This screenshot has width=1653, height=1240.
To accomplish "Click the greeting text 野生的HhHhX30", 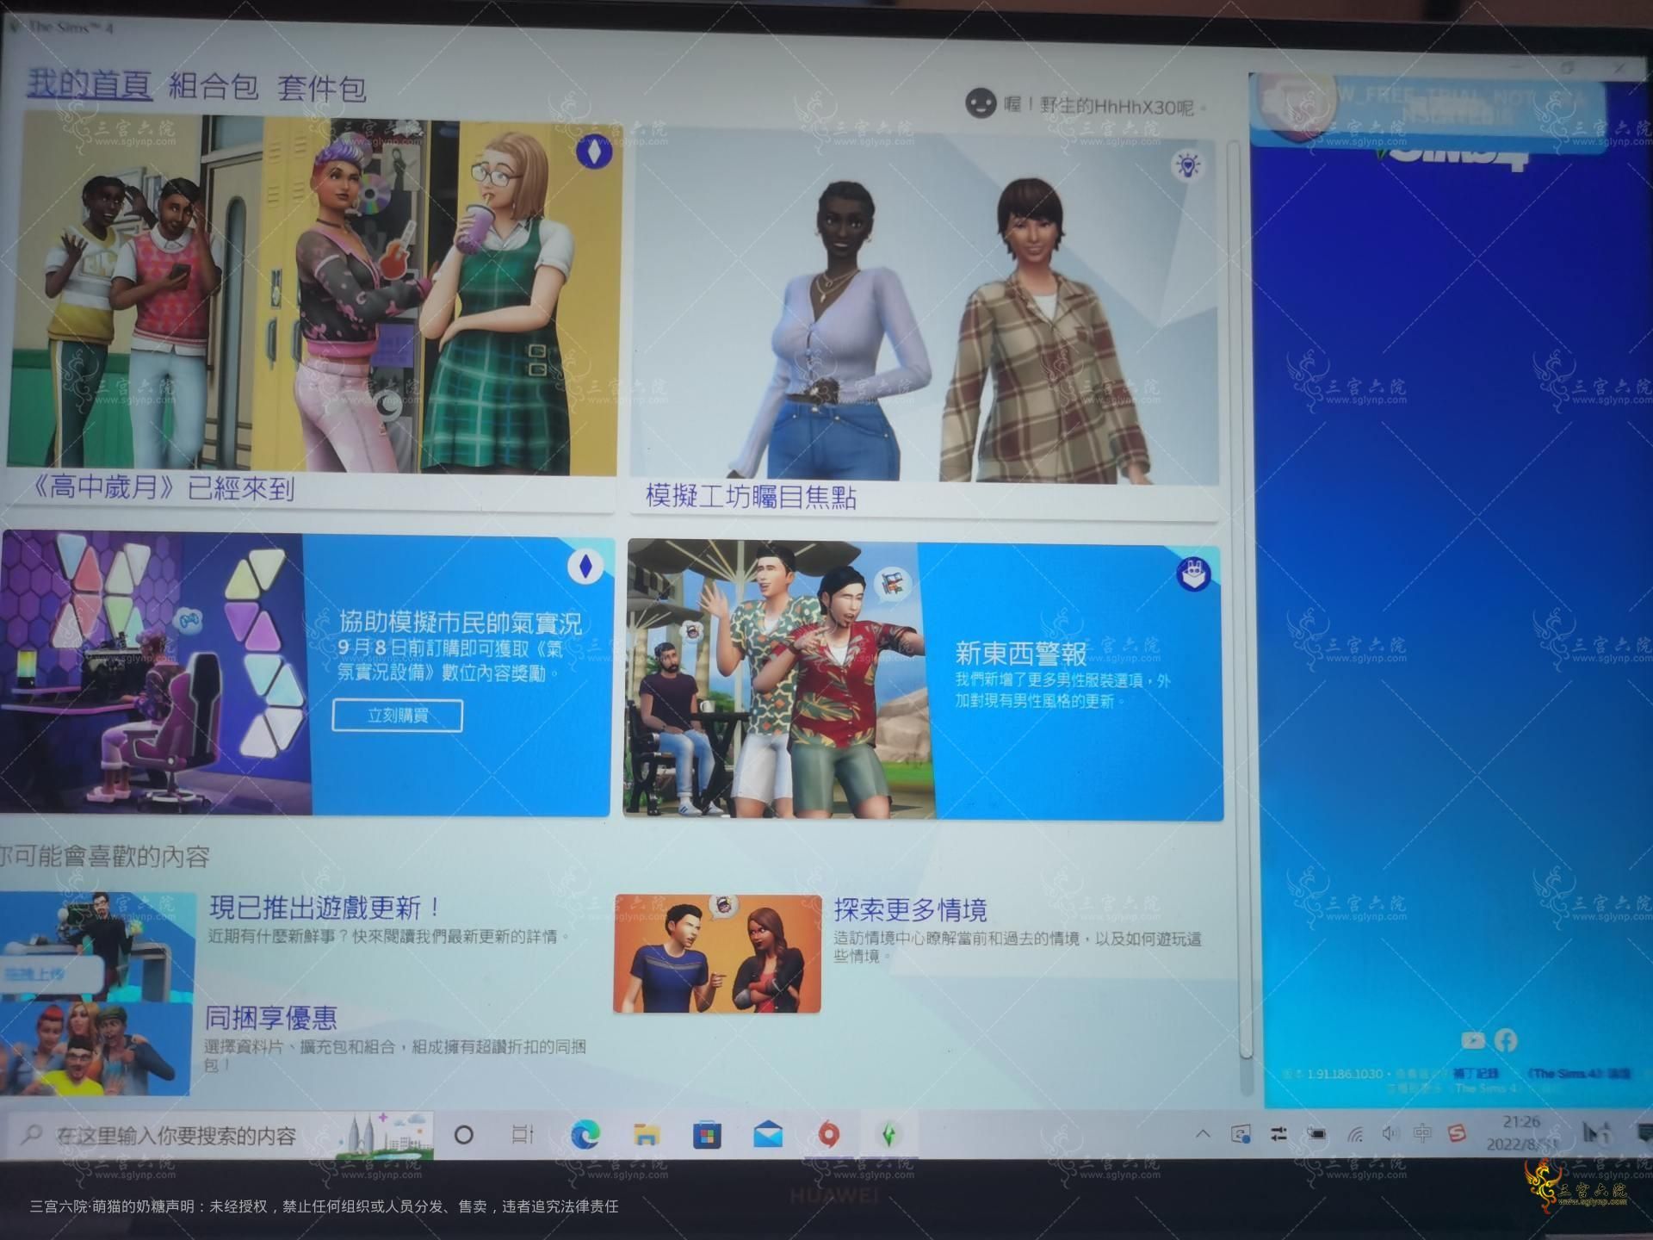I will coord(1117,107).
